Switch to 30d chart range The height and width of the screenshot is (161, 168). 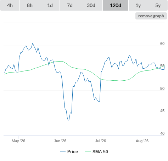coord(91,5)
